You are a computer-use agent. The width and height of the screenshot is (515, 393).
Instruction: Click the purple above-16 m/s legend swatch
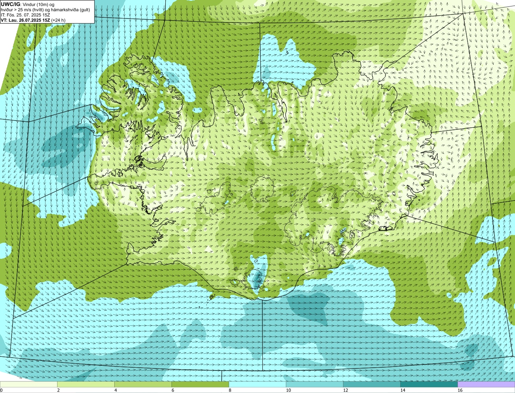486,385
